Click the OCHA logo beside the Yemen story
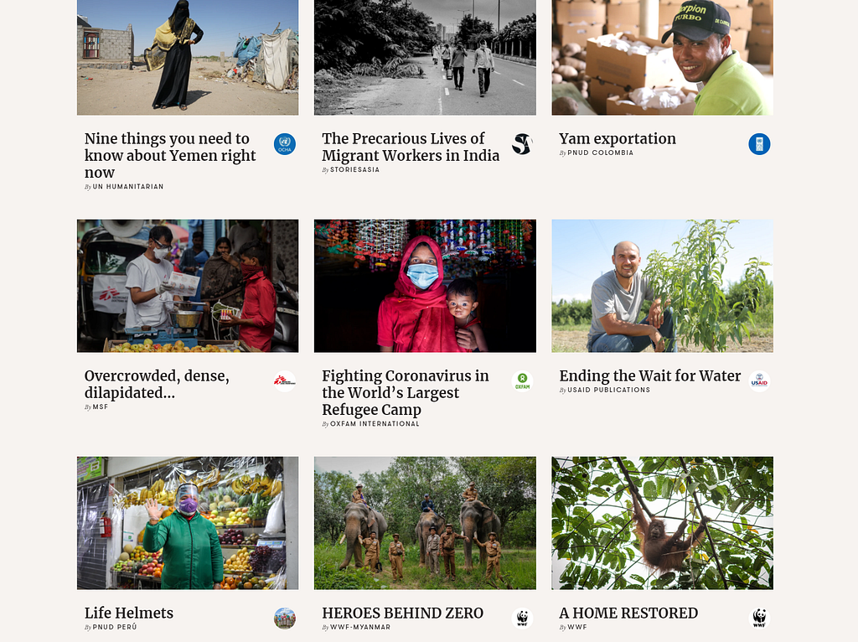858x642 pixels. [285, 144]
